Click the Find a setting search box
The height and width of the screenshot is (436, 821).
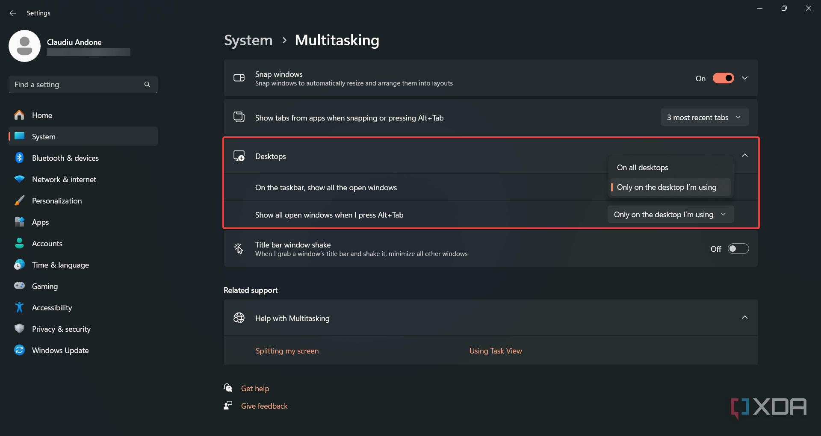(83, 85)
